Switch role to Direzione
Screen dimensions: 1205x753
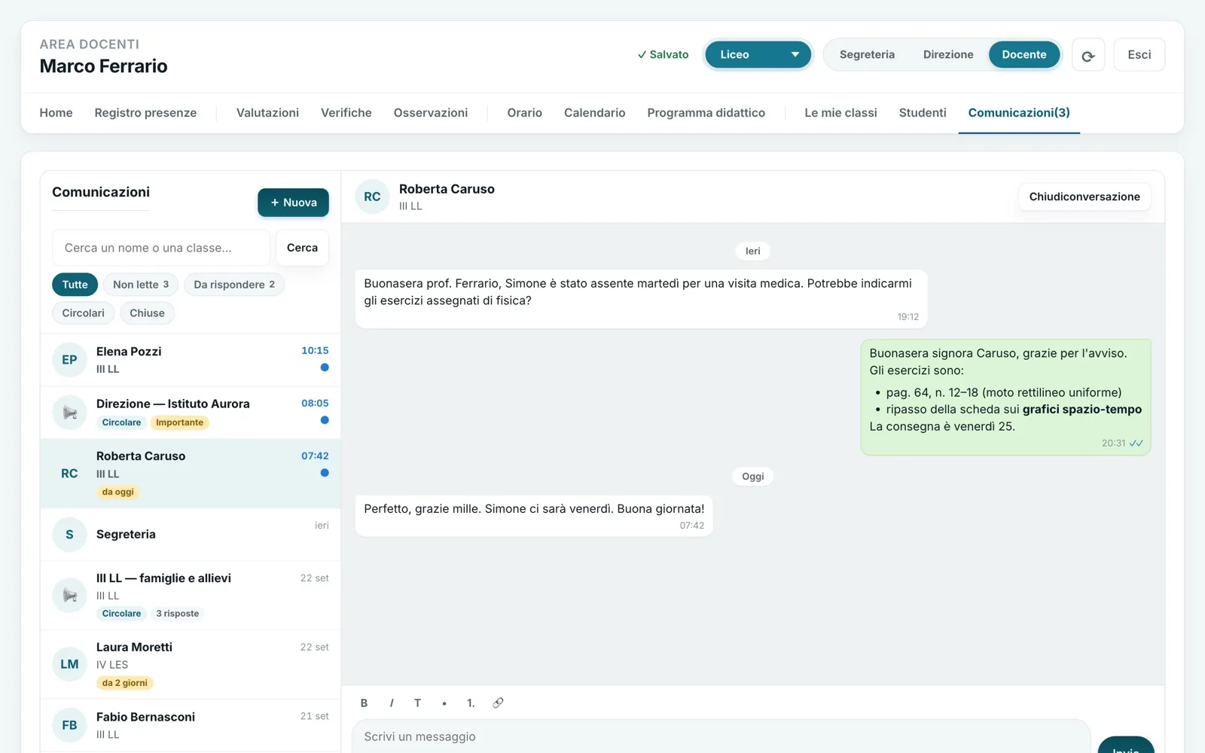(x=948, y=54)
